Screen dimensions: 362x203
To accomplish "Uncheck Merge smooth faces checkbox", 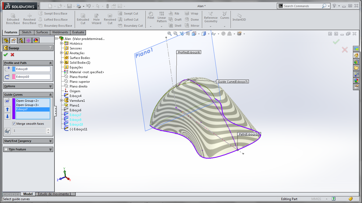I will pos(14,124).
